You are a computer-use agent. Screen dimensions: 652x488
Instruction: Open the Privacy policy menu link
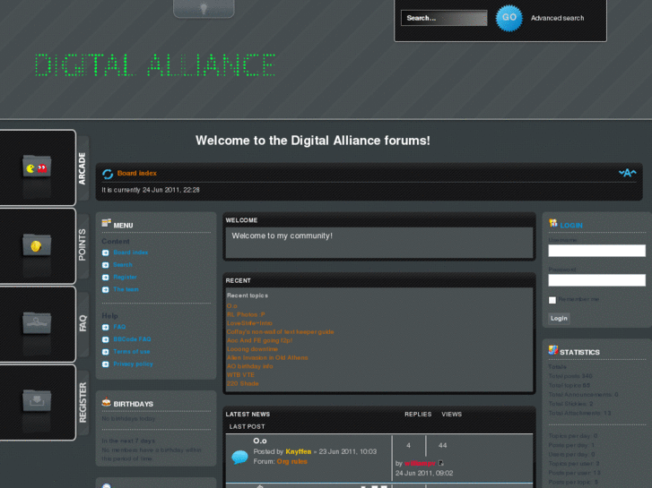133,364
